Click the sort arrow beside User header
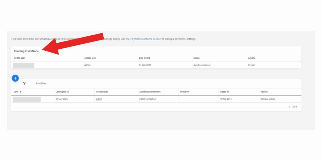 (21, 92)
